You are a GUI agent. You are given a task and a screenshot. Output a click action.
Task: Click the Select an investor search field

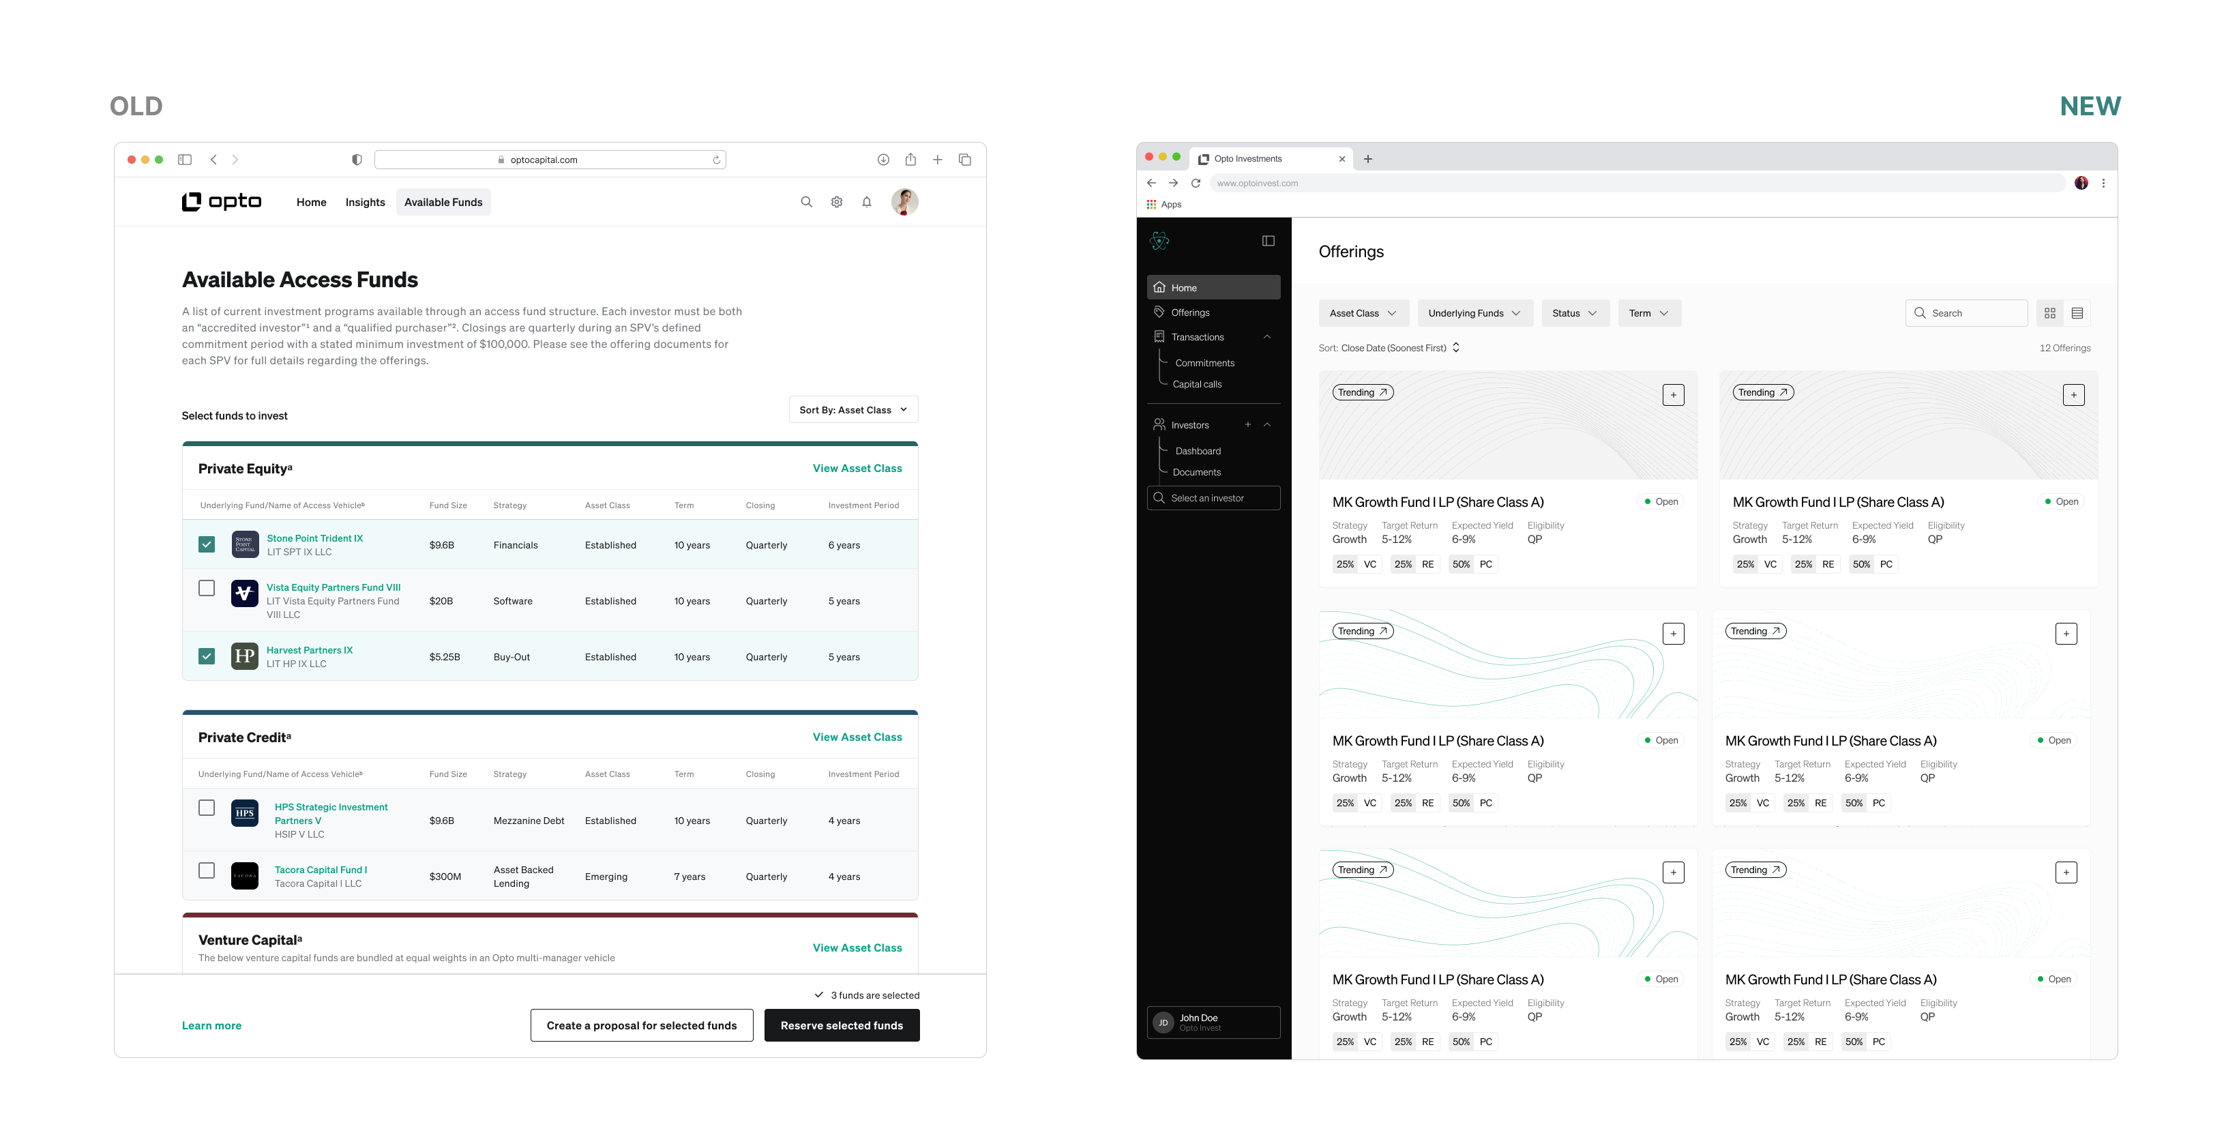(1213, 497)
